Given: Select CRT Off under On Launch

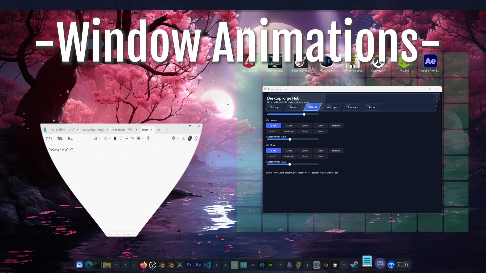Looking at the screenshot, I should pyautogui.click(x=274, y=131).
